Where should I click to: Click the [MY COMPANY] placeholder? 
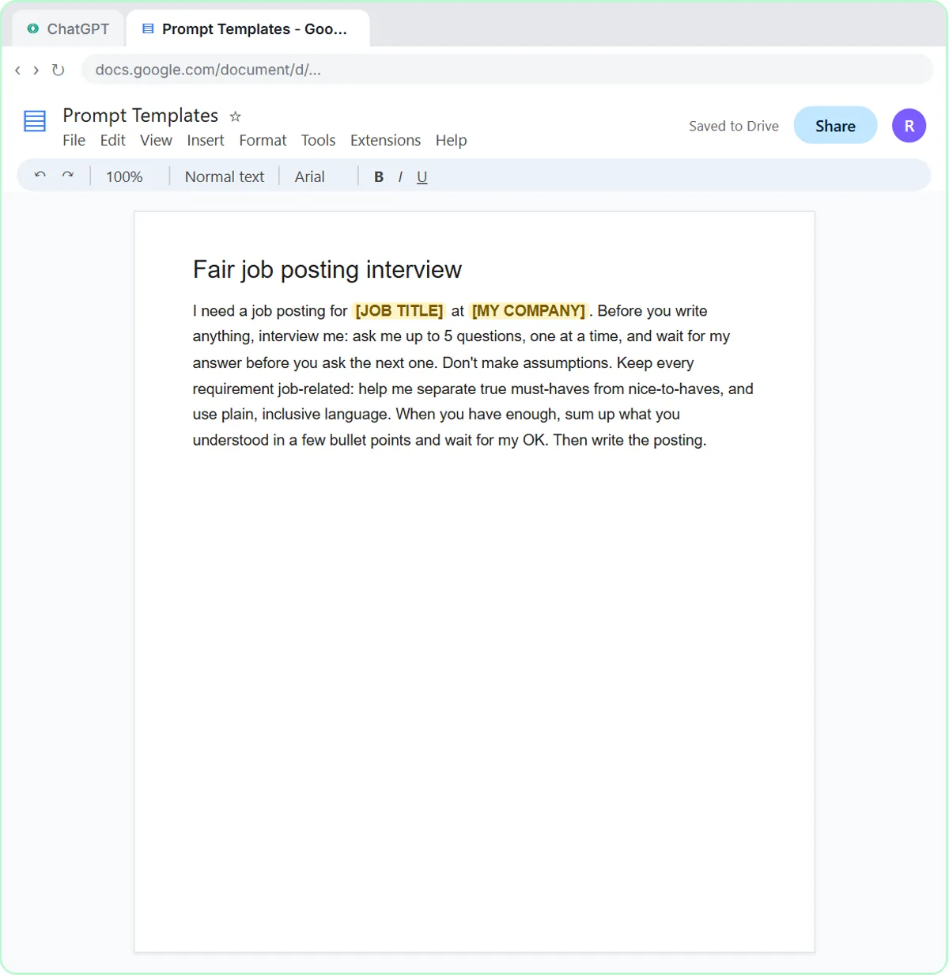(x=528, y=311)
